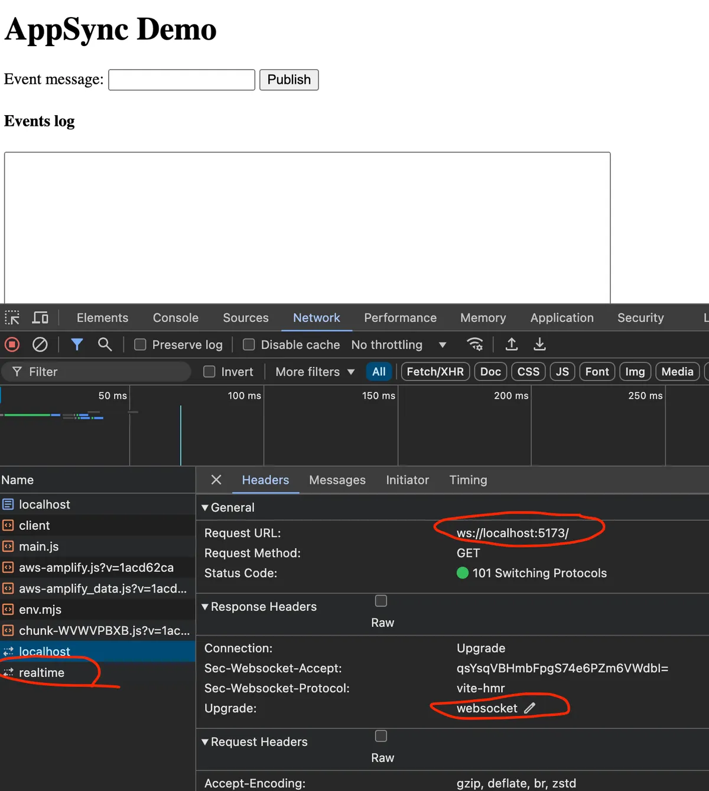Activate inspect element picker
709x791 pixels.
tap(12, 318)
